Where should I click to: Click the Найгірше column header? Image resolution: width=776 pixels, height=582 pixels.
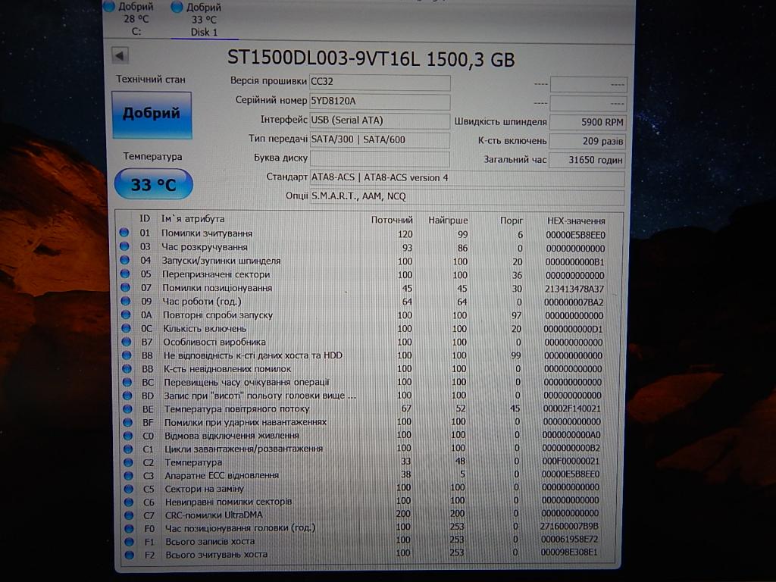pyautogui.click(x=448, y=221)
